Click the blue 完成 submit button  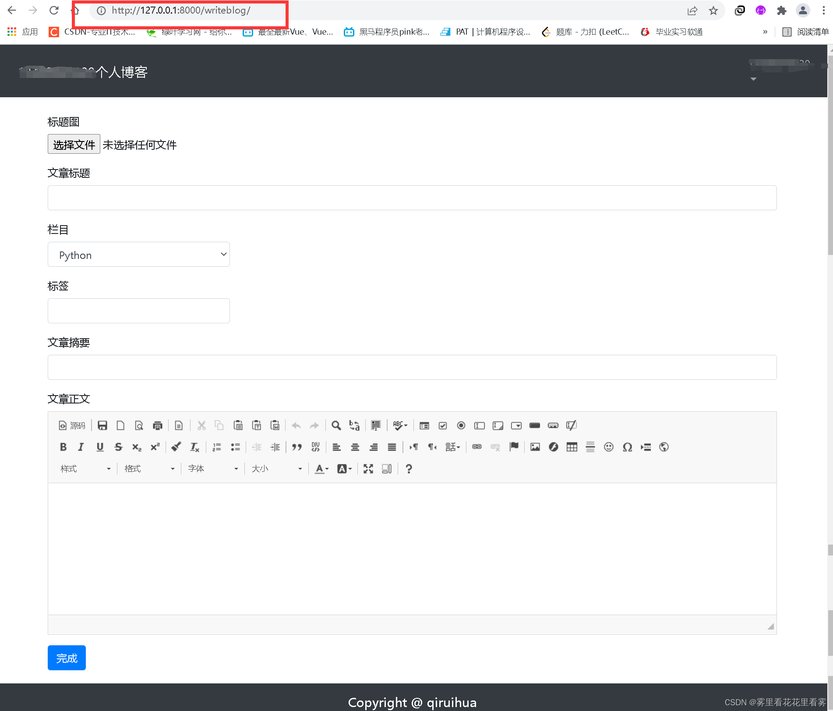[67, 658]
